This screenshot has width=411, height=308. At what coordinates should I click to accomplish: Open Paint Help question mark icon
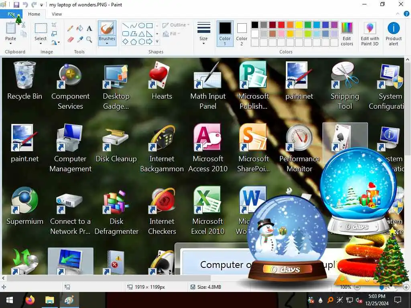[x=406, y=14]
